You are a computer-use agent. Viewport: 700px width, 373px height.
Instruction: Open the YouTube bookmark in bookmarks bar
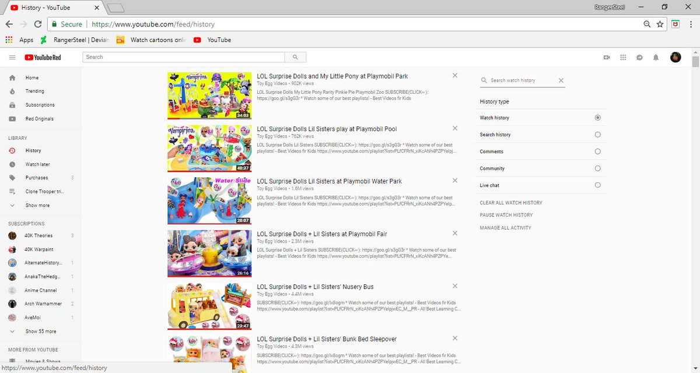point(212,40)
